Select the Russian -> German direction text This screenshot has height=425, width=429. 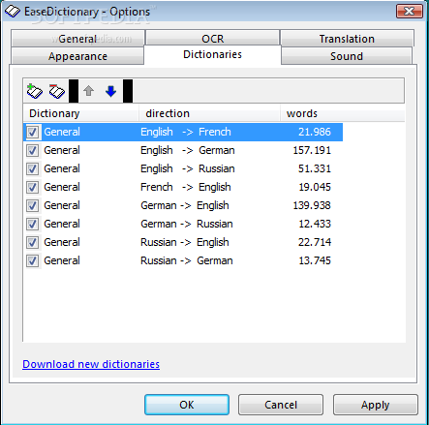tap(187, 260)
